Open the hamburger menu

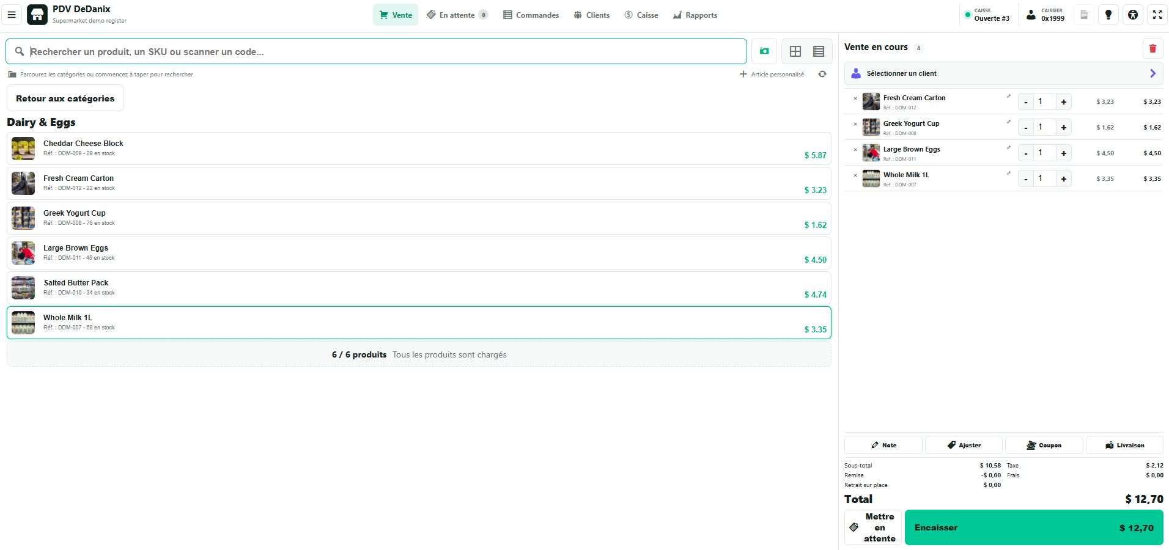[x=12, y=15]
